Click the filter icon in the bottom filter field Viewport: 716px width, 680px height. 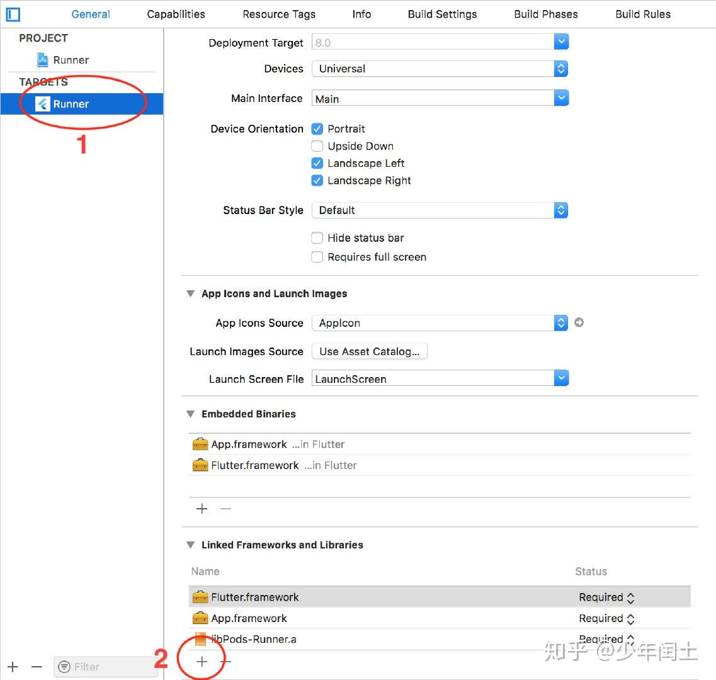click(x=65, y=666)
